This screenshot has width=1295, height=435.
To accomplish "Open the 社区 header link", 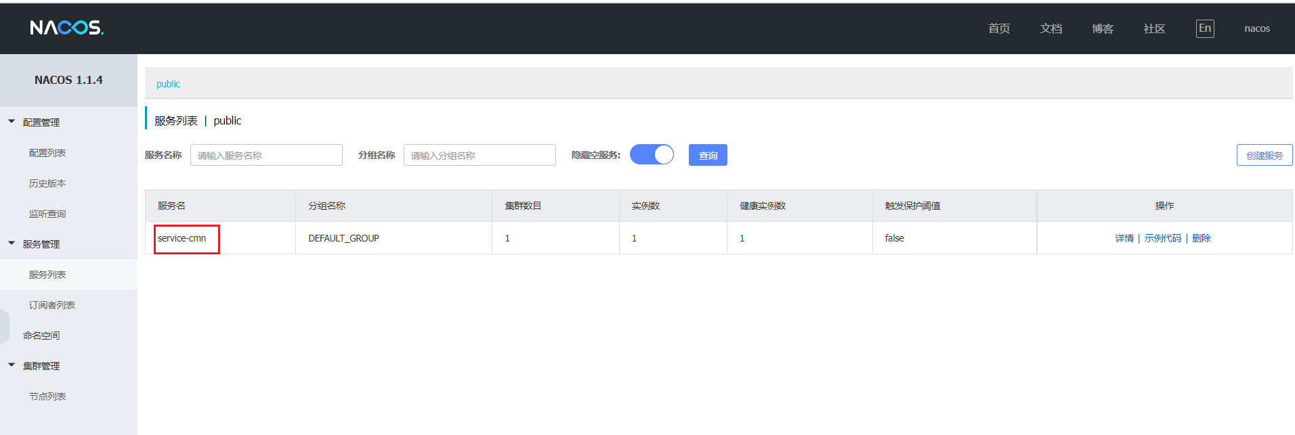I will 1153,28.
